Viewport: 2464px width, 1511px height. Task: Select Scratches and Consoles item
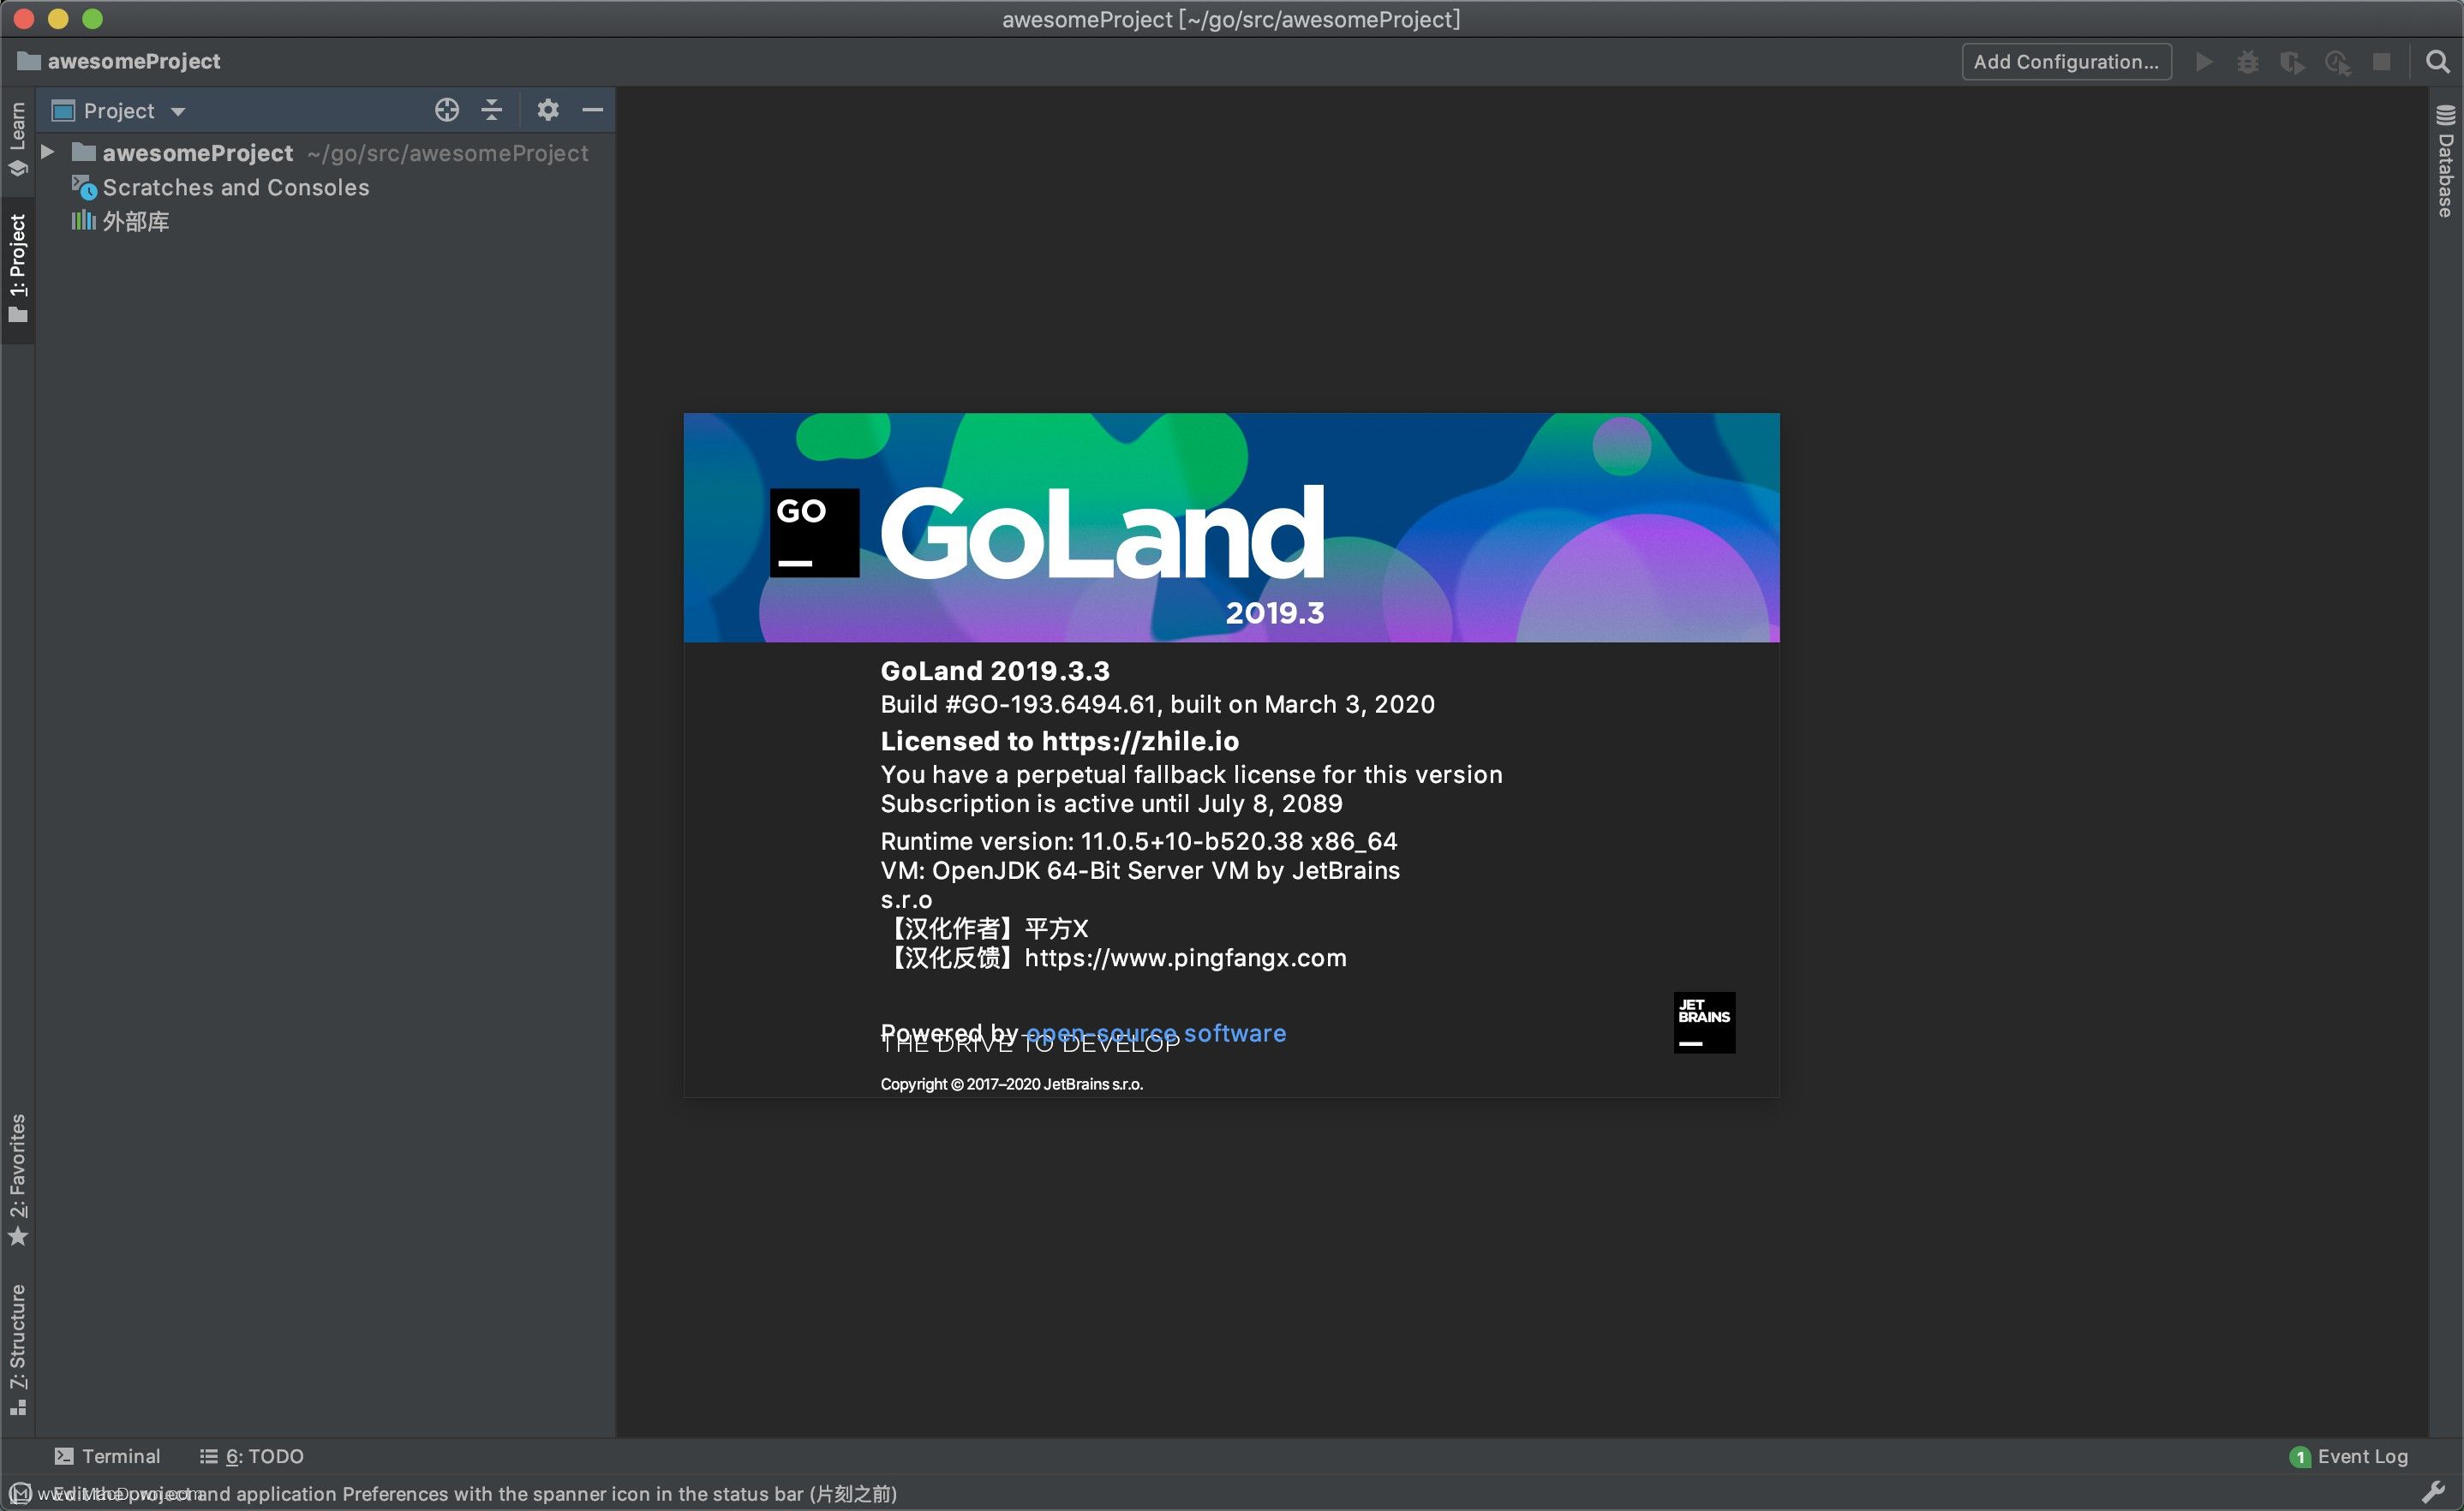coord(220,187)
